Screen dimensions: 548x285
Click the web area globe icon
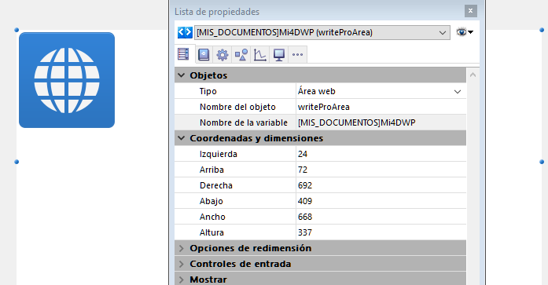tap(67, 80)
